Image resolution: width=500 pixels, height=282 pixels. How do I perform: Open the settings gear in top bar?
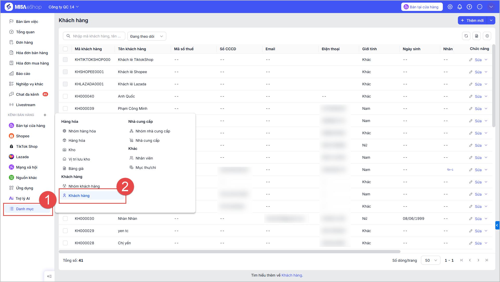point(450,7)
